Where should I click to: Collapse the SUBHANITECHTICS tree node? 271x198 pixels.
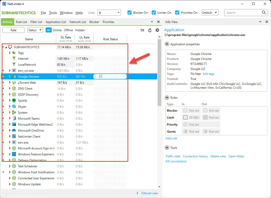click(6, 47)
